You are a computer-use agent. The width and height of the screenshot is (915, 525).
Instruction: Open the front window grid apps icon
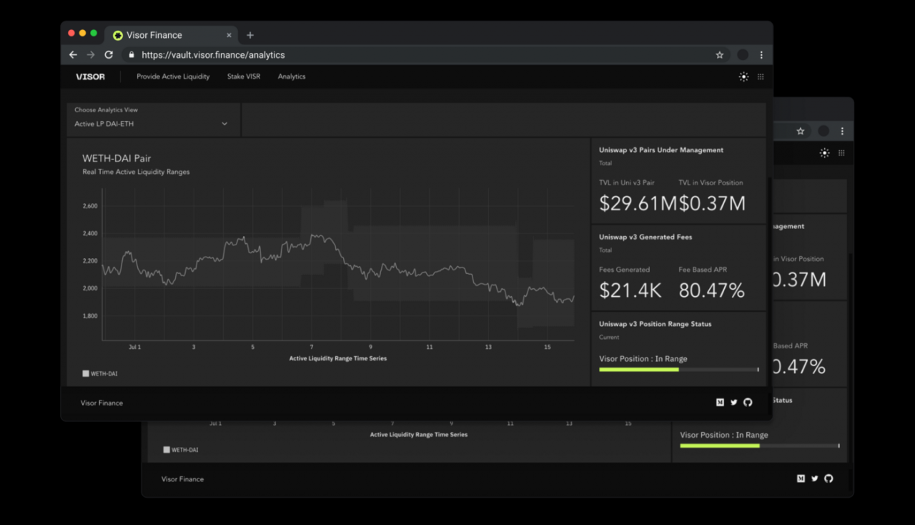click(761, 77)
